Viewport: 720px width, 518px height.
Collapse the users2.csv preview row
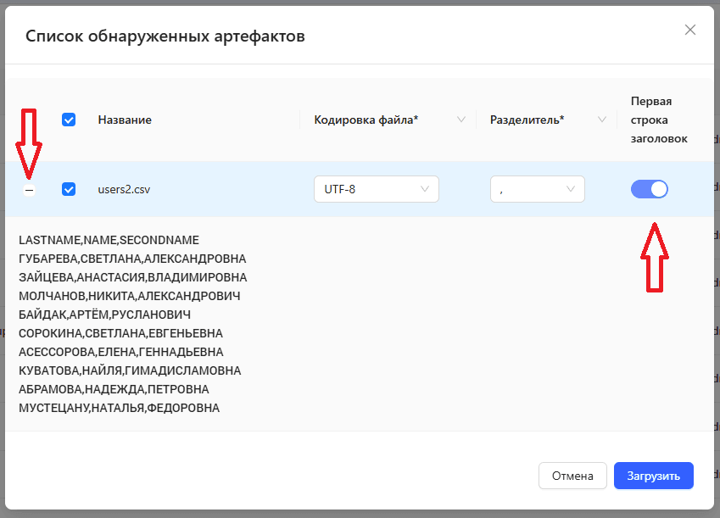(30, 190)
